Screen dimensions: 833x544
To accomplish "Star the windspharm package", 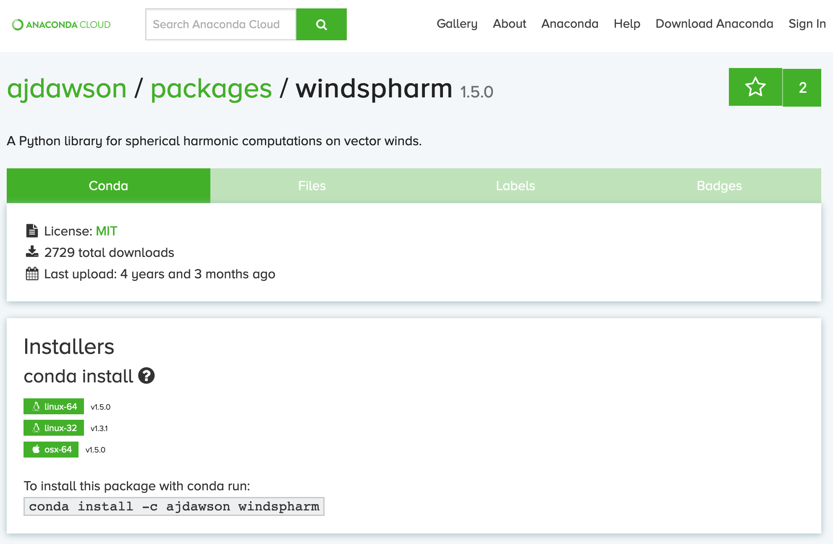I will [x=755, y=87].
